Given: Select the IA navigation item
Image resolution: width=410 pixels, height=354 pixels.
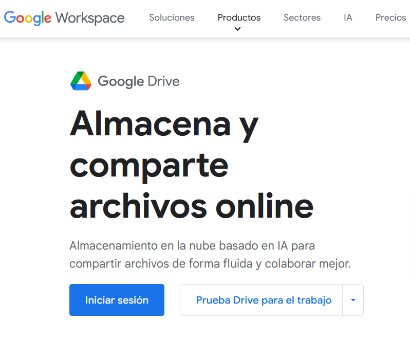Looking at the screenshot, I should click(348, 17).
